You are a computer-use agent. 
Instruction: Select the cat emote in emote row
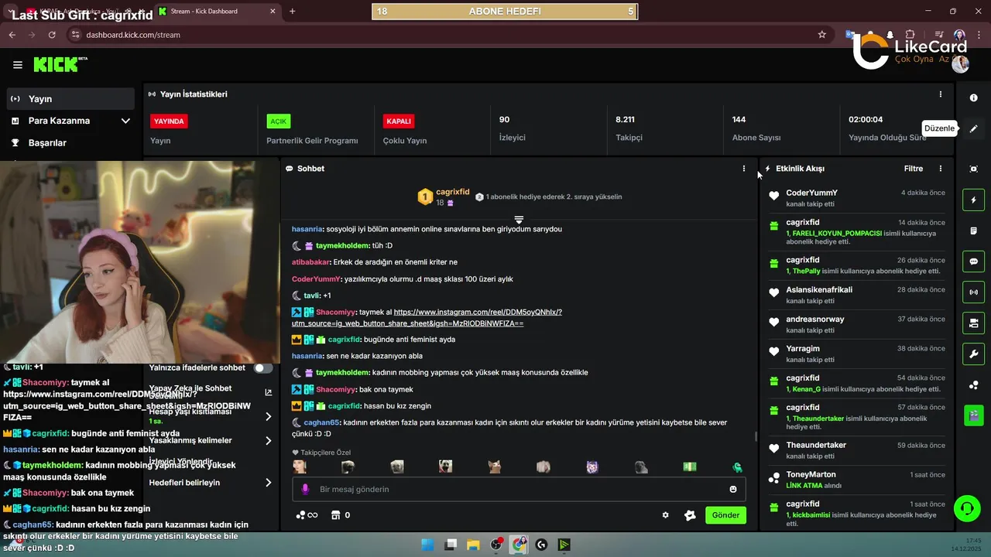point(495,466)
